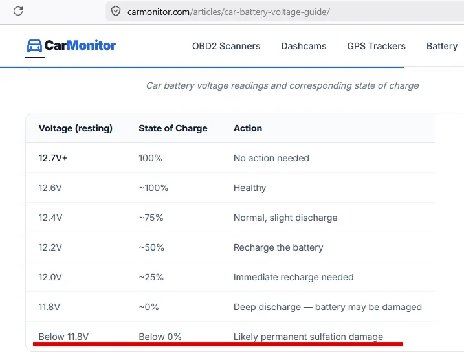Click the browser reload icon
This screenshot has width=464, height=360.
(18, 11)
